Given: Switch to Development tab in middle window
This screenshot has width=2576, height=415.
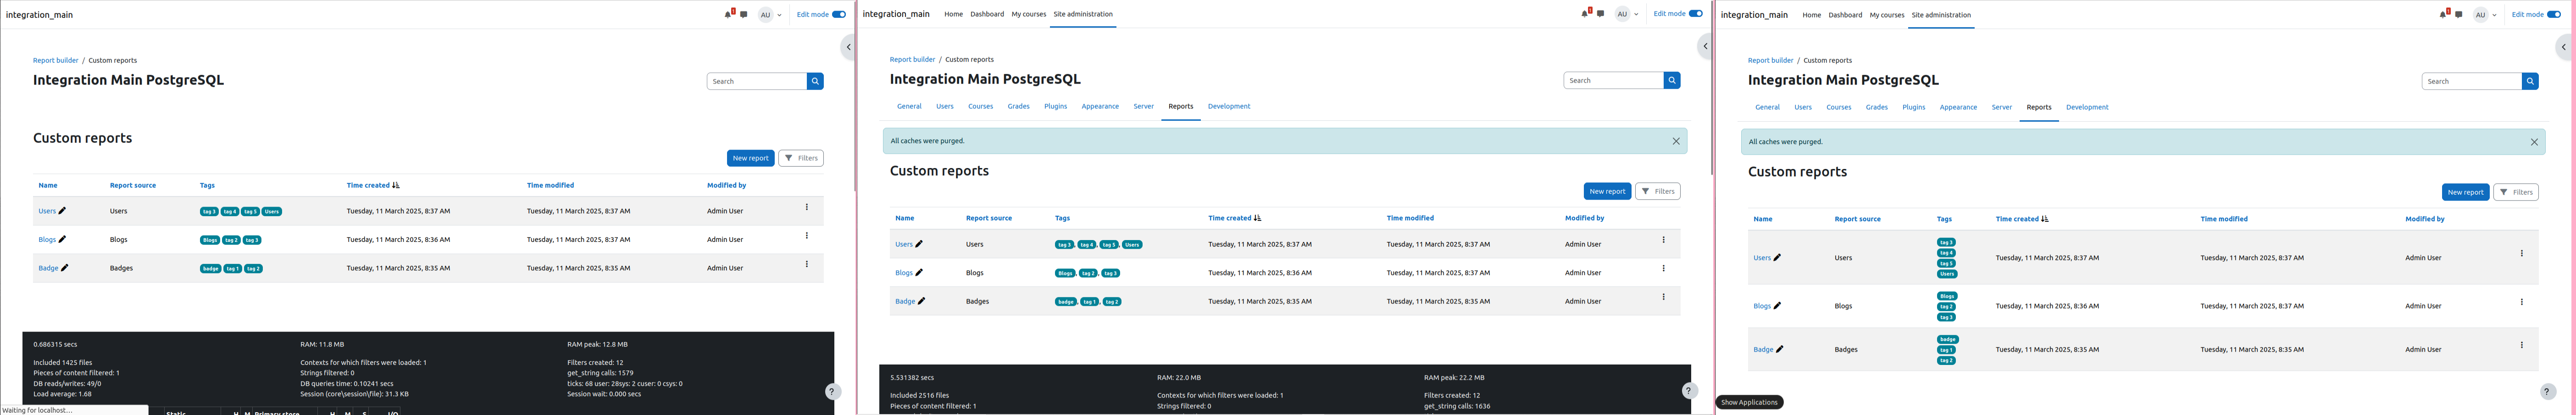Looking at the screenshot, I should tap(1229, 106).
